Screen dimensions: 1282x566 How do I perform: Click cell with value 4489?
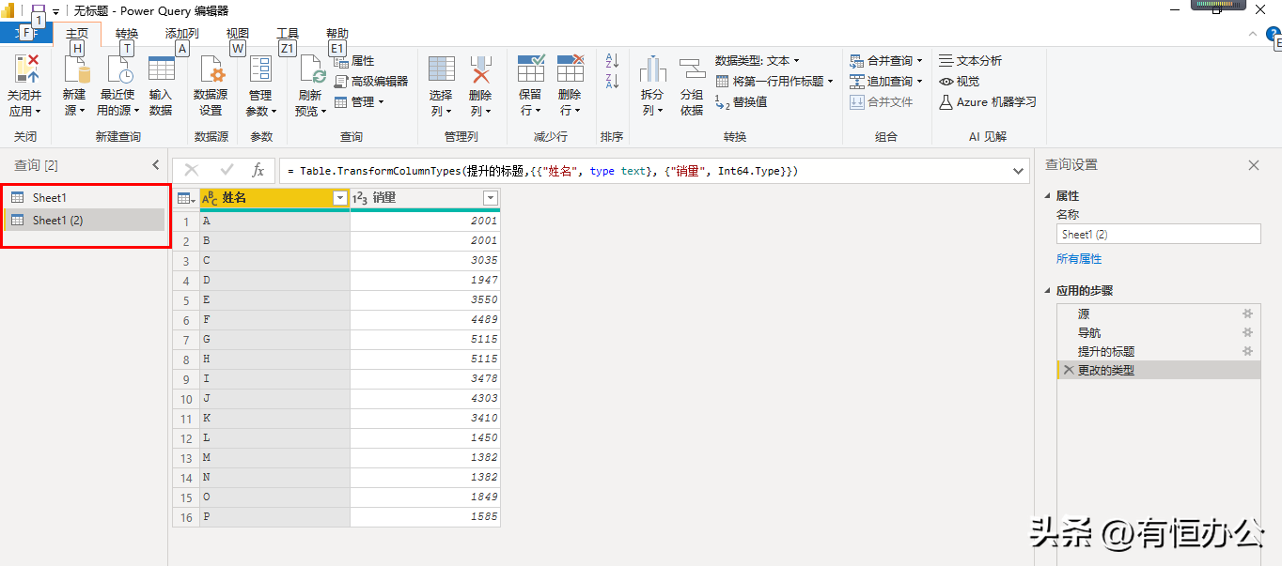pos(425,320)
